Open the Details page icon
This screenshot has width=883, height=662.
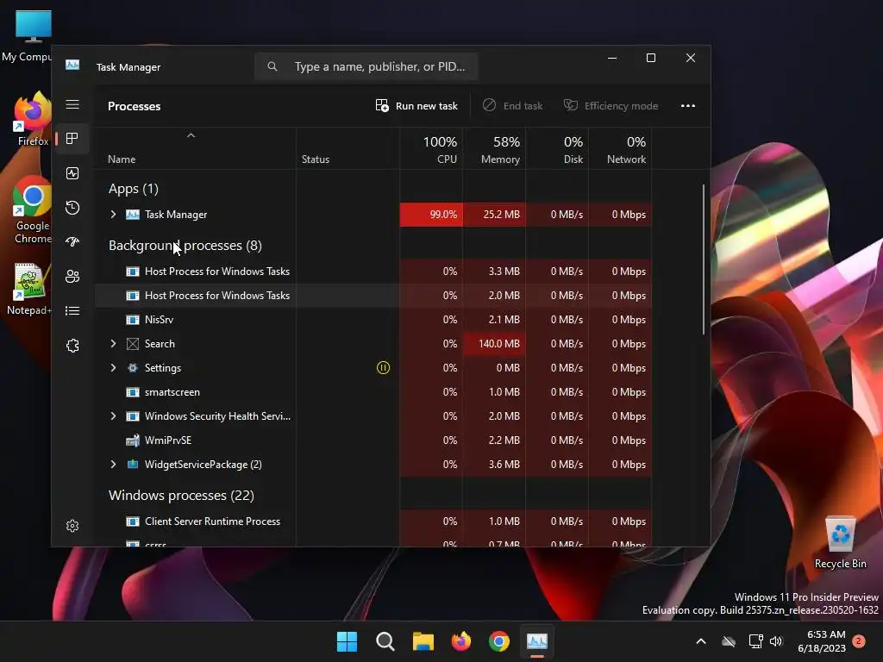[72, 310]
